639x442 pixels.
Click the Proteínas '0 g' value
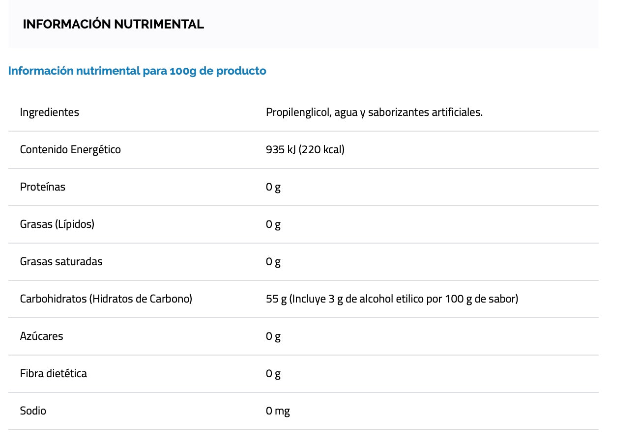click(273, 187)
